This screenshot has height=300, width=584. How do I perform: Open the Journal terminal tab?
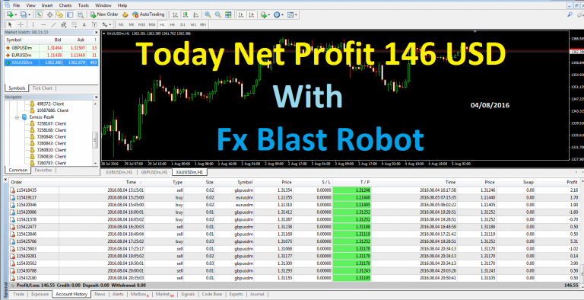pos(257,294)
